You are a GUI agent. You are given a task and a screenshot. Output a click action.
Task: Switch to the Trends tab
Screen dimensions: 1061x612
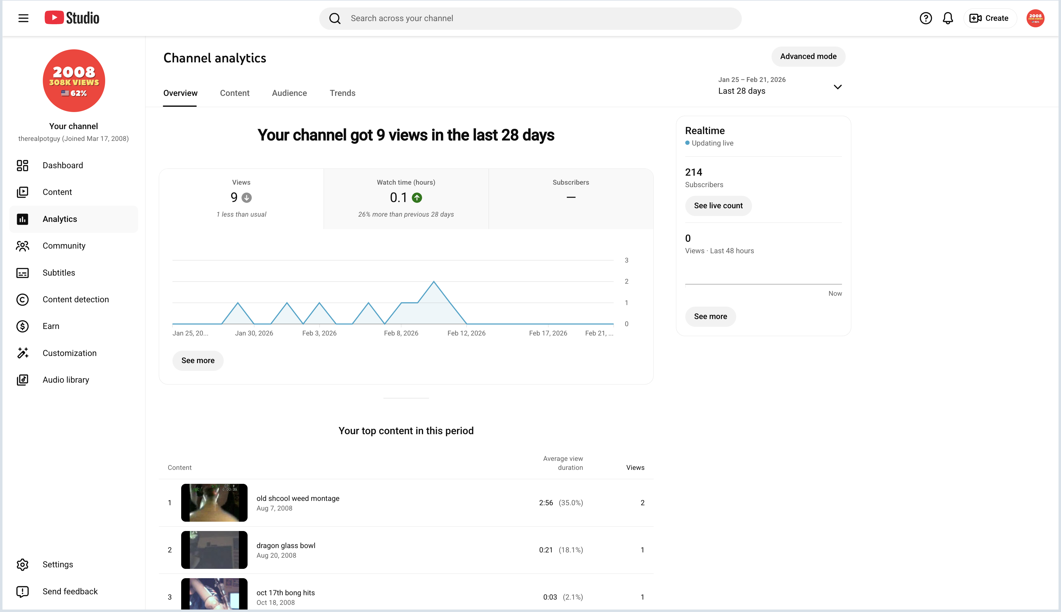click(342, 93)
